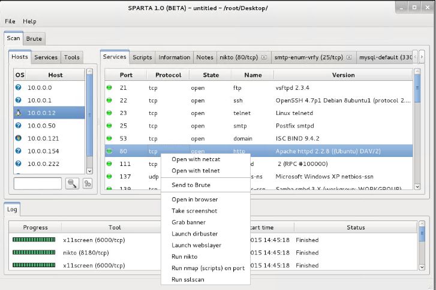The width and height of the screenshot is (436, 290).
Task: Click the Linux penguin OS icon for 10.0.0.12
Action: coord(19,113)
